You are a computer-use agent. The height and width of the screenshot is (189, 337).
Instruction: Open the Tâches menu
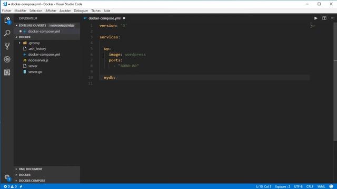[96, 10]
